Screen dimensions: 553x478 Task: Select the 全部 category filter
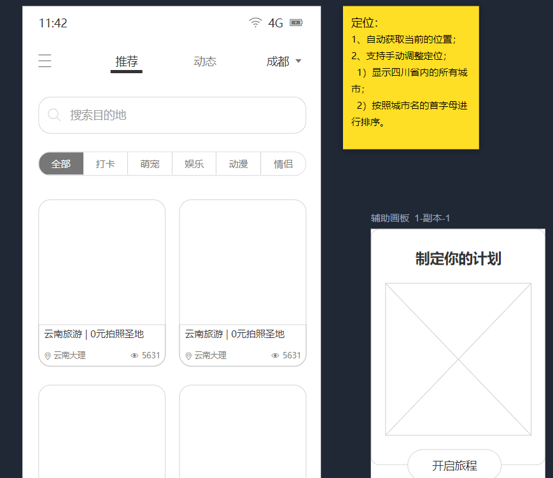click(61, 164)
